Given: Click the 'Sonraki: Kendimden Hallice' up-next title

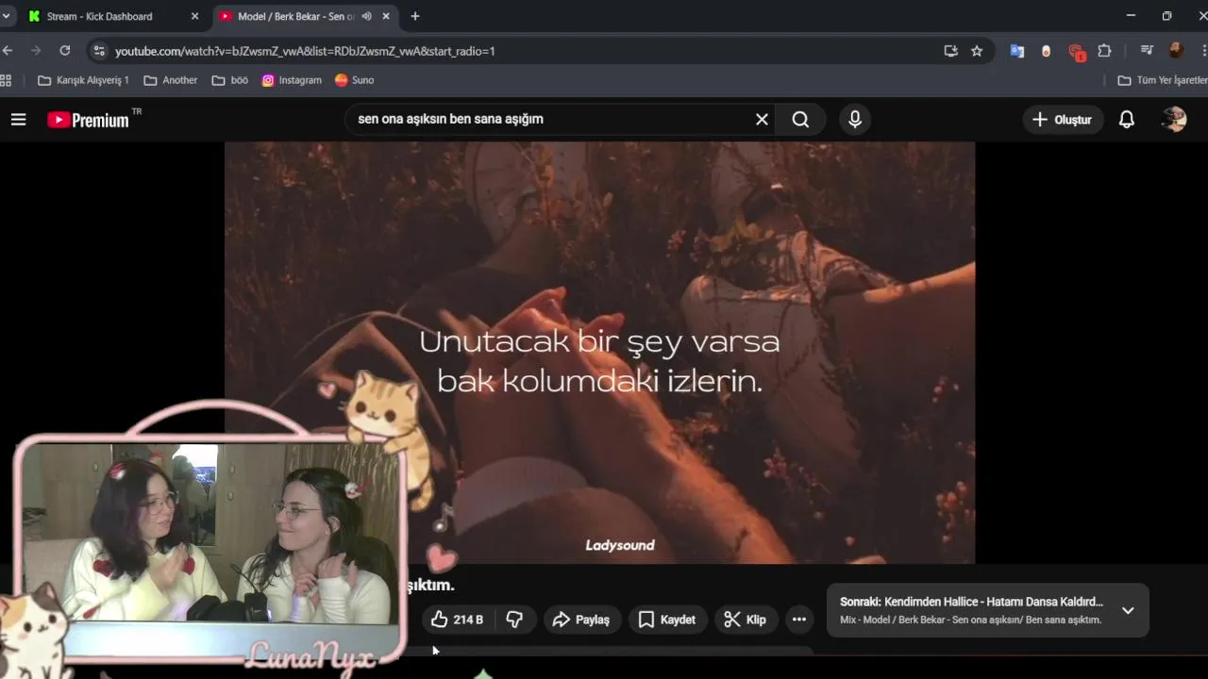Looking at the screenshot, I should coord(971,602).
